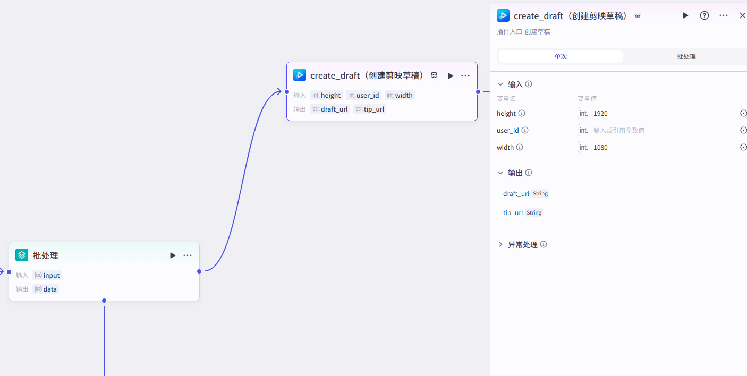Switch to 单次 mode tab
This screenshot has width=747, height=376.
pos(561,56)
